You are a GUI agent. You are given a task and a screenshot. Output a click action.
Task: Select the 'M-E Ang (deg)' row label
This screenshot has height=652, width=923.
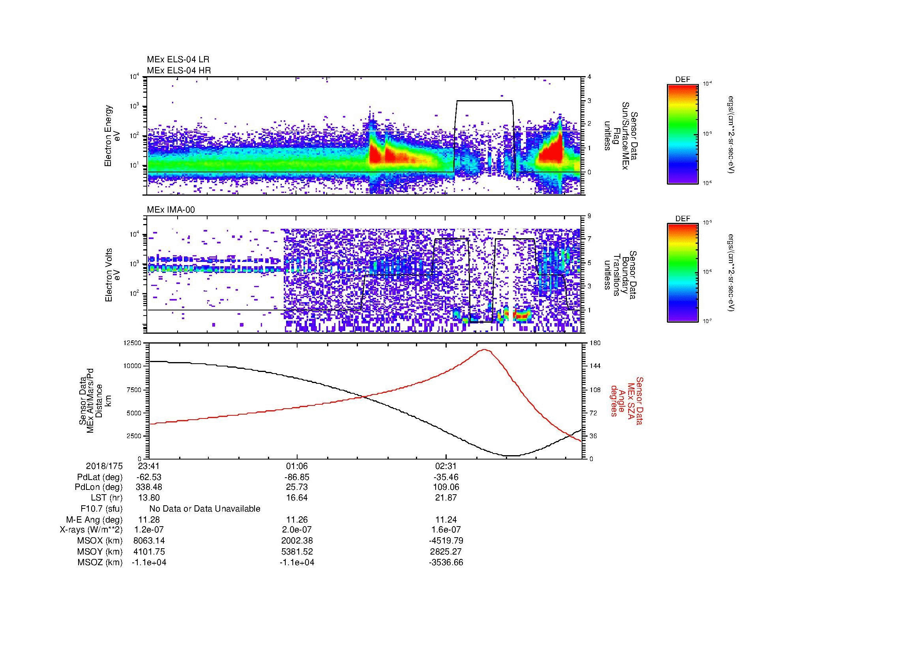click(x=94, y=519)
